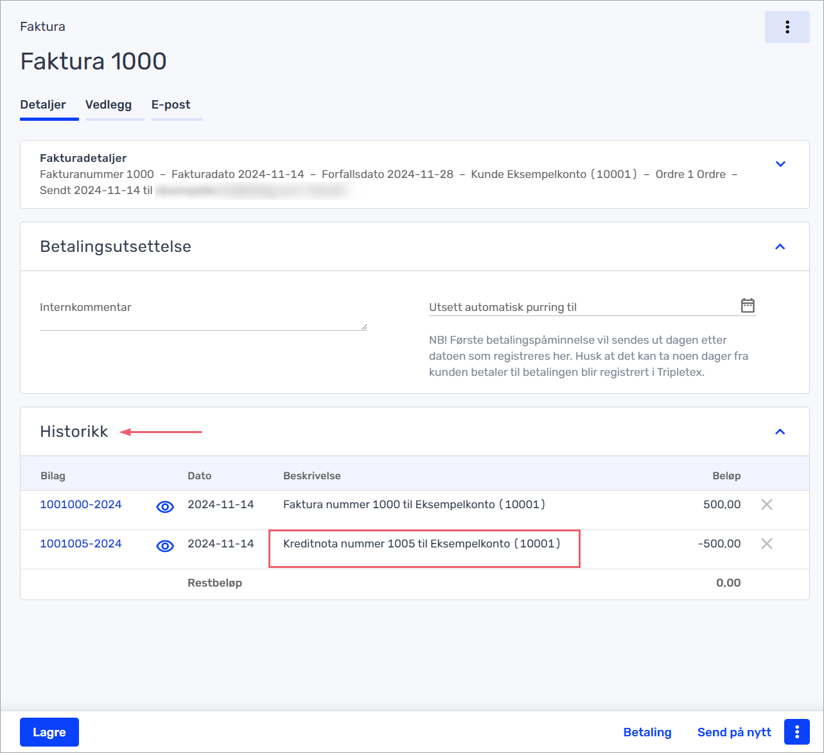Viewport: 824px width, 753px height.
Task: Click Send på nytt
Action: point(734,732)
